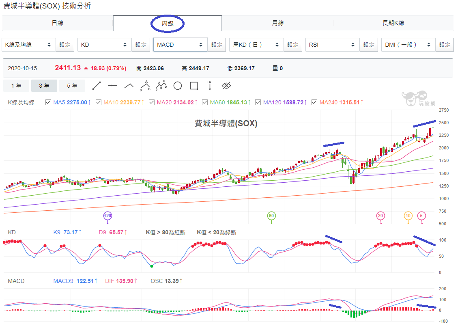The image size is (462, 326).
Task: Click 設定 next to 周KD dropdown
Action: [x=293, y=45]
